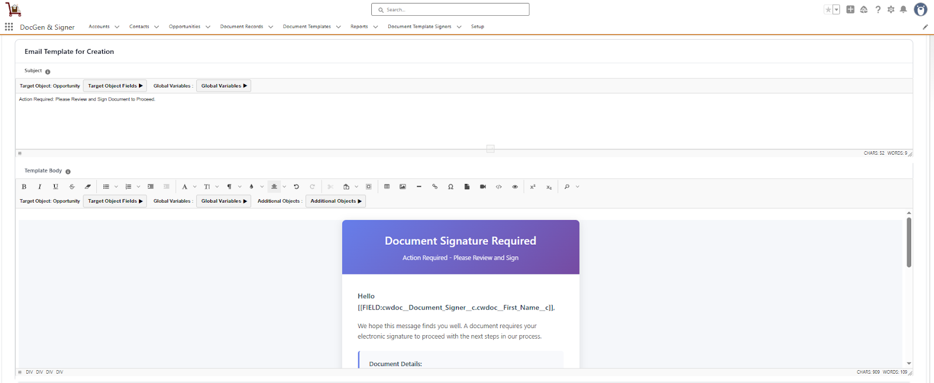Toggle Bold formatting
This screenshot has height=383, width=934.
coord(24,187)
